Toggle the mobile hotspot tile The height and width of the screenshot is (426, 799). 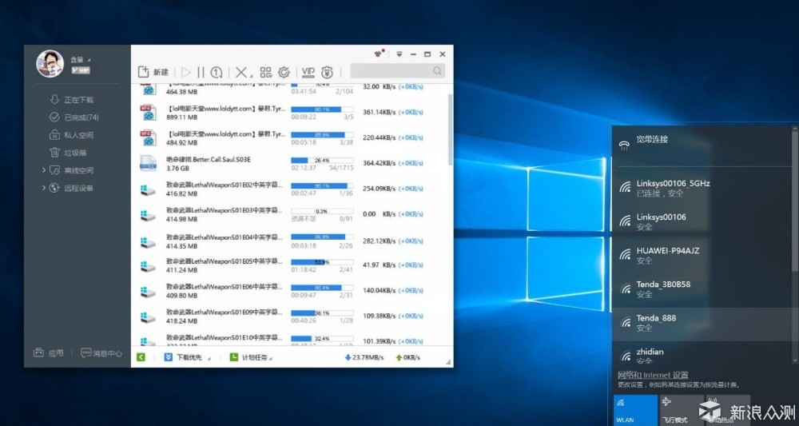coord(728,410)
